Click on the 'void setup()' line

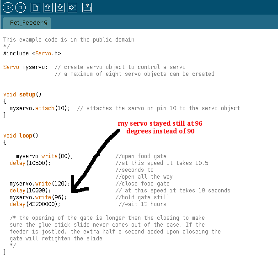point(22,95)
